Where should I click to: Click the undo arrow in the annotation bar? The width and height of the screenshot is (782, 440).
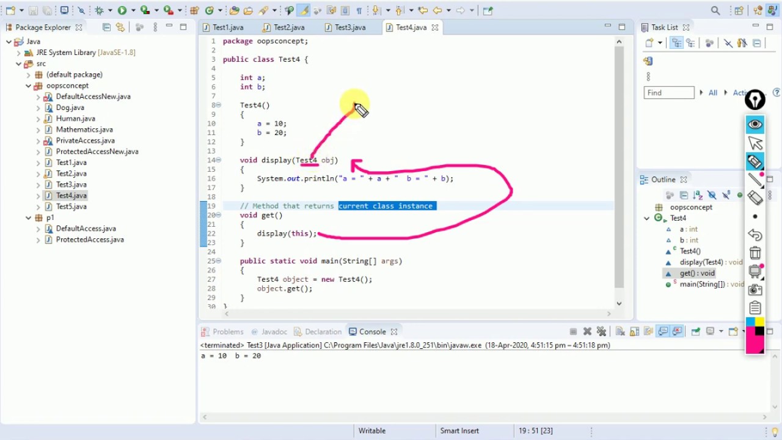(755, 235)
